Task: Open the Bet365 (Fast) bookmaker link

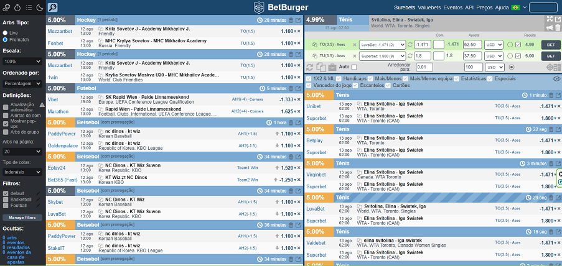Action: pos(62,180)
